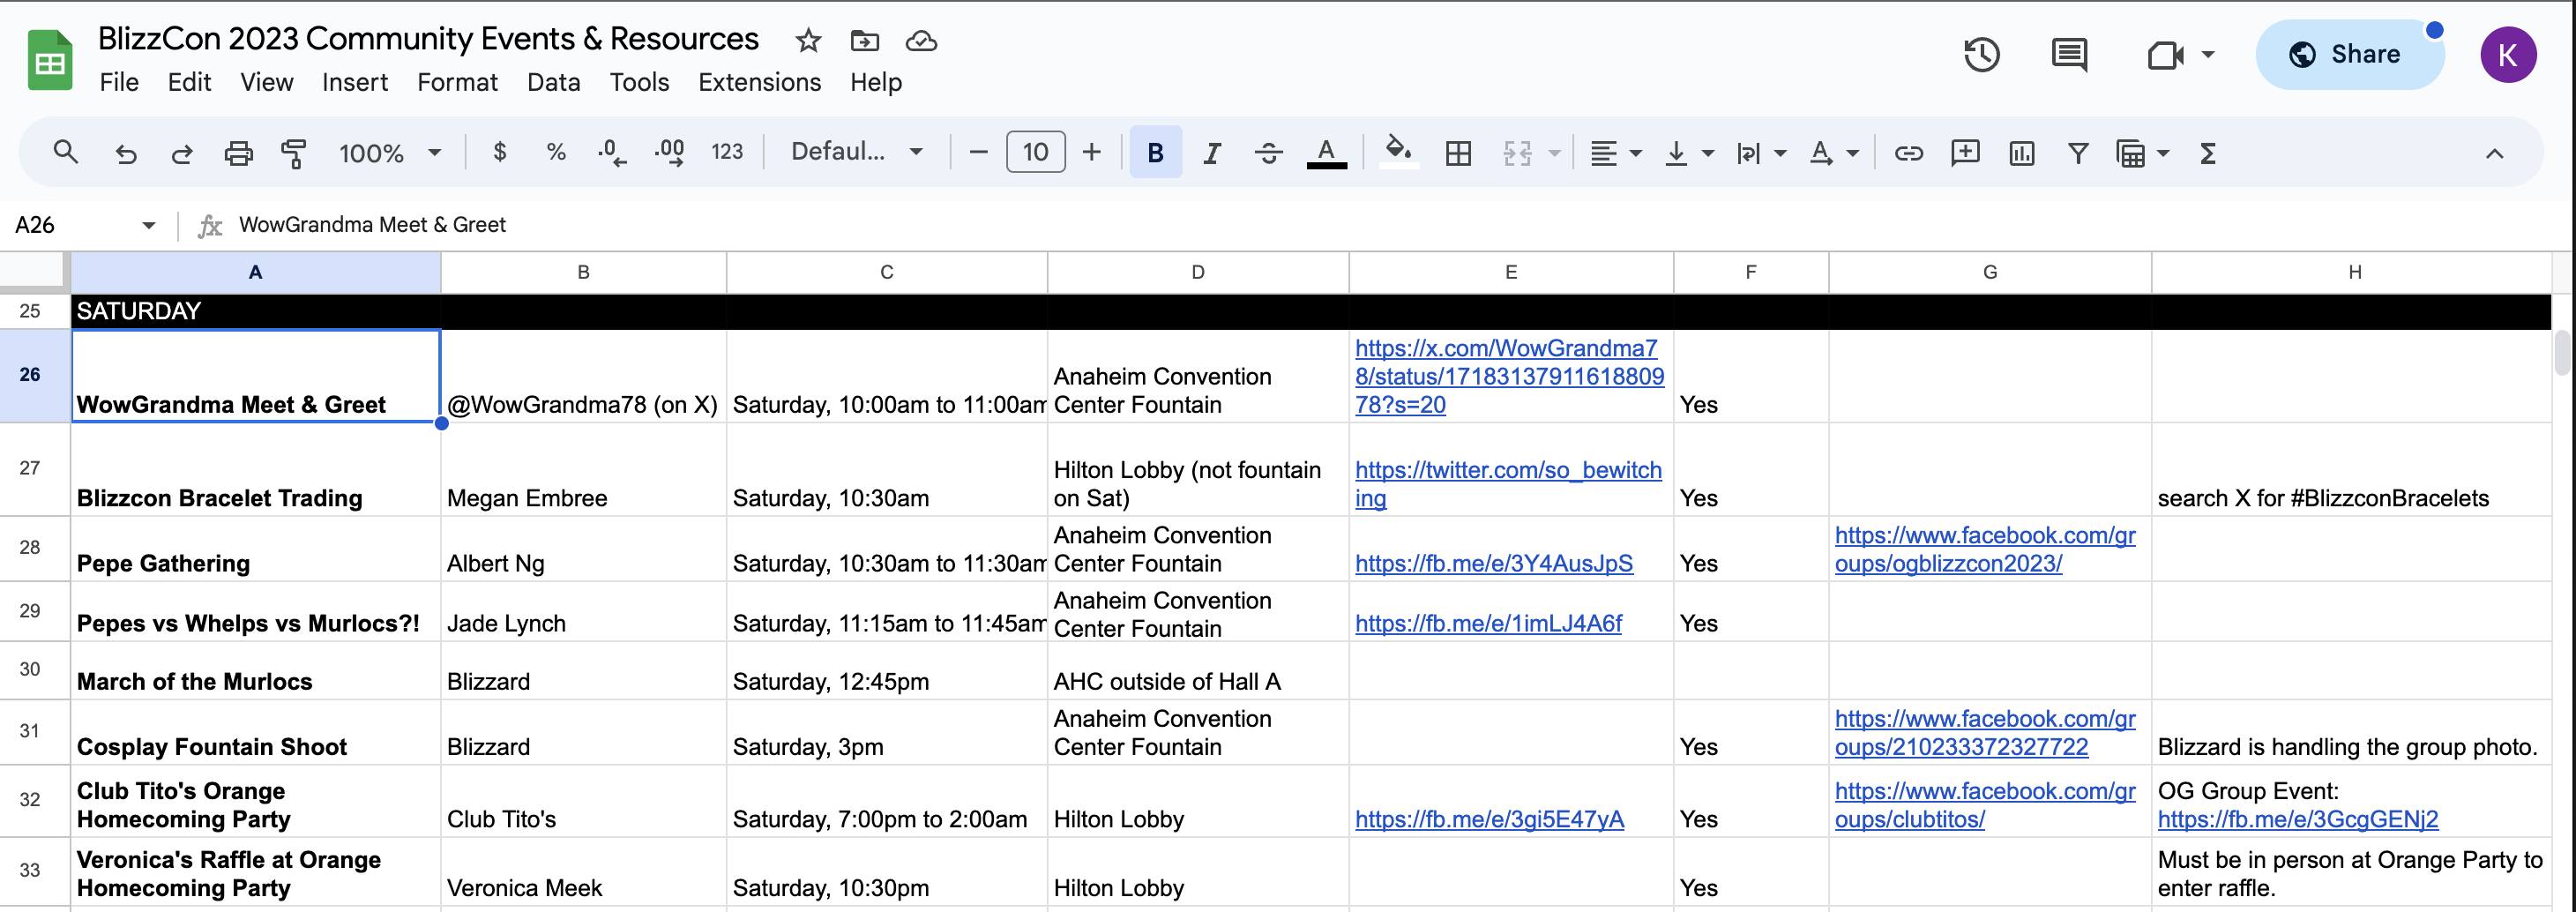Open the font family dropdown
This screenshot has width=2576, height=912.
tap(856, 152)
